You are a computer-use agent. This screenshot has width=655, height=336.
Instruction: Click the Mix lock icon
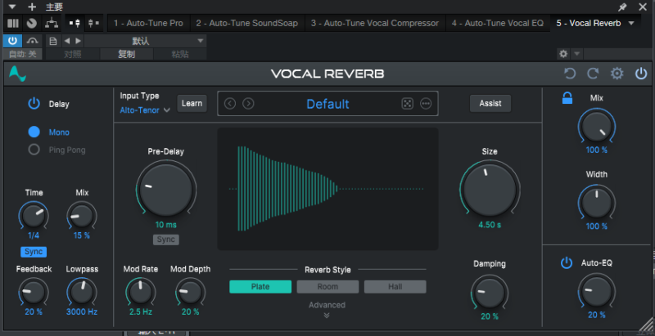coord(567,98)
